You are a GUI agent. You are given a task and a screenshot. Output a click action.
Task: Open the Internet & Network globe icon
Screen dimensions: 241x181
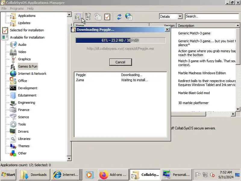pyautogui.click(x=13, y=74)
